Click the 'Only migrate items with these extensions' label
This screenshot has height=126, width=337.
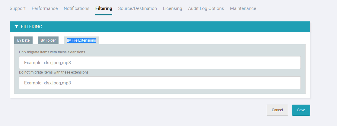[52, 52]
